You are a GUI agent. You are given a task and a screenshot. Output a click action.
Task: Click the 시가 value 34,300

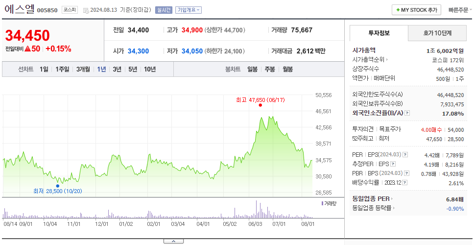point(138,51)
